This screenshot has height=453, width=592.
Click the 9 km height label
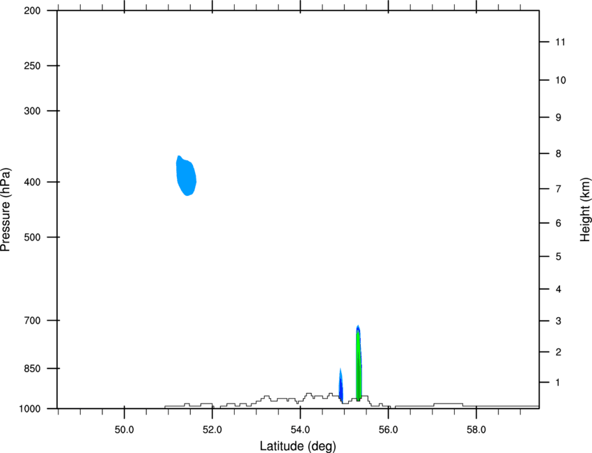click(559, 118)
